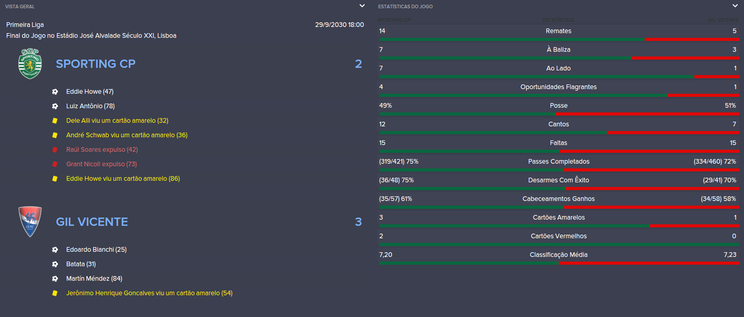Click the red card icon beside Raúl Soares

55,150
